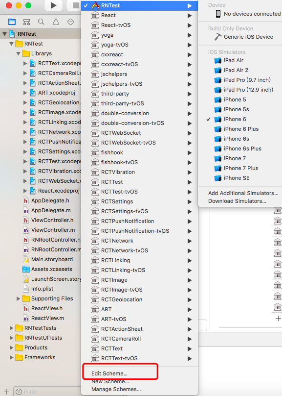Click the Stop button in toolbar
The height and width of the screenshot is (396, 282).
[x=74, y=5]
